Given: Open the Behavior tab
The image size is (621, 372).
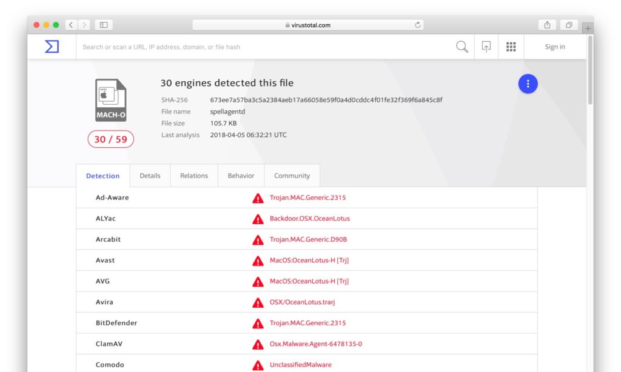Looking at the screenshot, I should (241, 175).
